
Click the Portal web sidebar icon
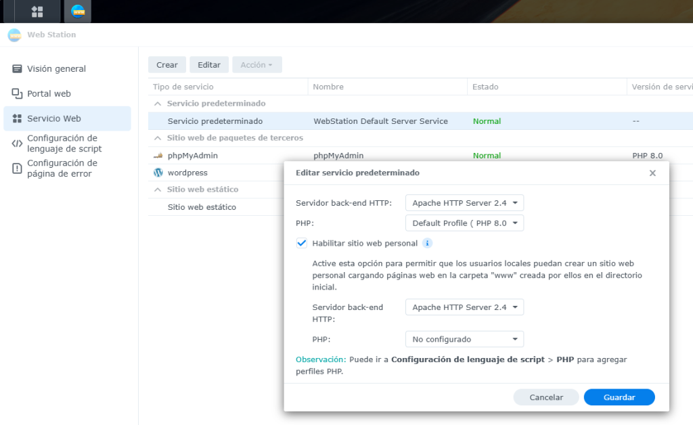tap(17, 93)
